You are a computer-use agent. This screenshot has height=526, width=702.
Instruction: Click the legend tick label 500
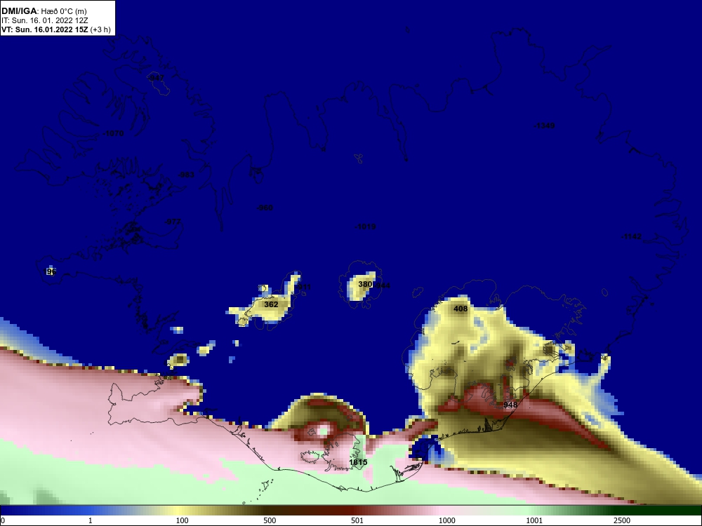[x=270, y=520]
